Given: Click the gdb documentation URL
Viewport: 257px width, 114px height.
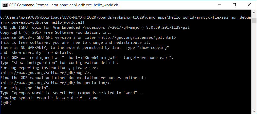Looking at the screenshot, I should coord(56,83).
